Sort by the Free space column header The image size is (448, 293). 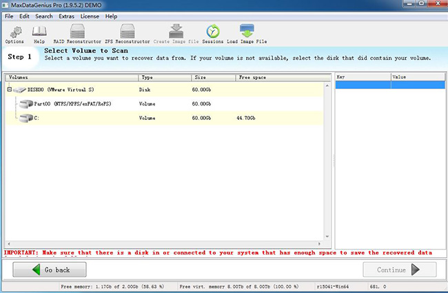[x=283, y=77]
